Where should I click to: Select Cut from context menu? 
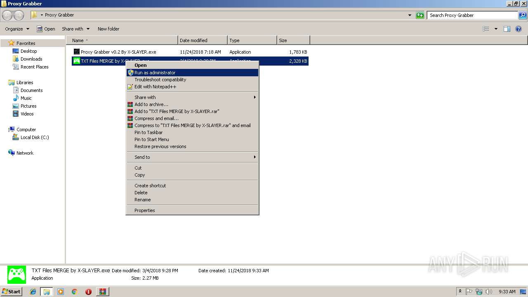(x=192, y=168)
